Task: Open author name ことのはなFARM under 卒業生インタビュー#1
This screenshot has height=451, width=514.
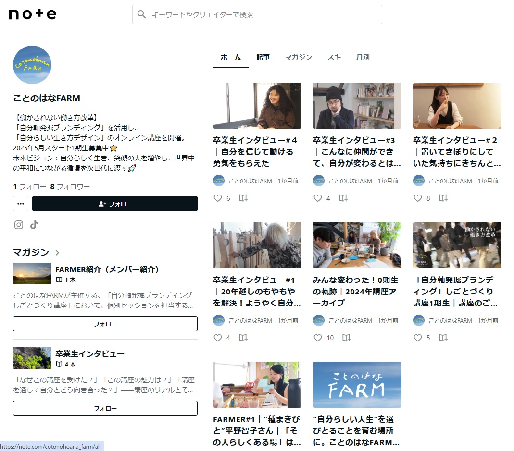Action: (250, 321)
